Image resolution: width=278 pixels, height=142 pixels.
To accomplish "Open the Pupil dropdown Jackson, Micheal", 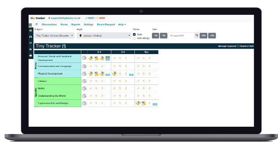I will click(x=104, y=35).
